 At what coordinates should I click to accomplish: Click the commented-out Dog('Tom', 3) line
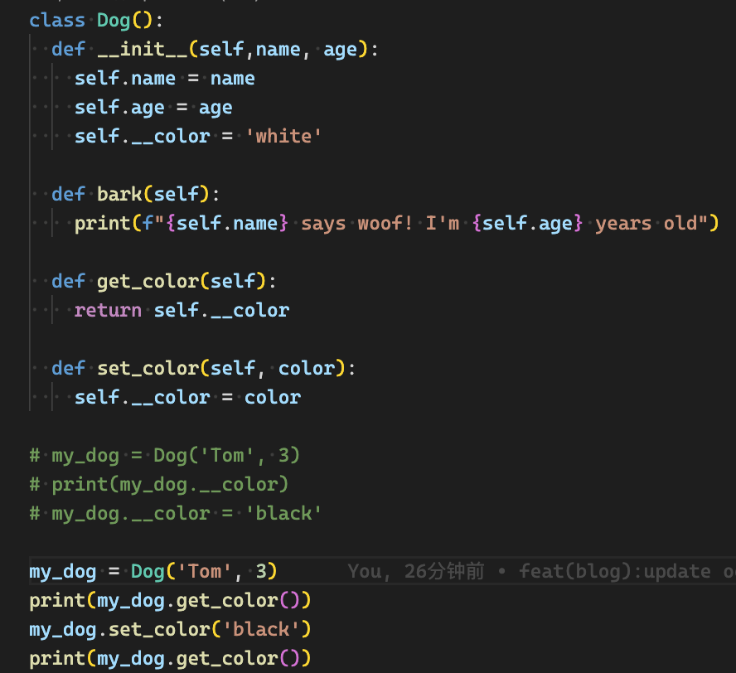pyautogui.click(x=164, y=455)
